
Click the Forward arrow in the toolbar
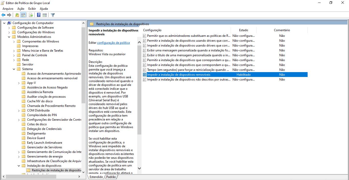coord(9,15)
